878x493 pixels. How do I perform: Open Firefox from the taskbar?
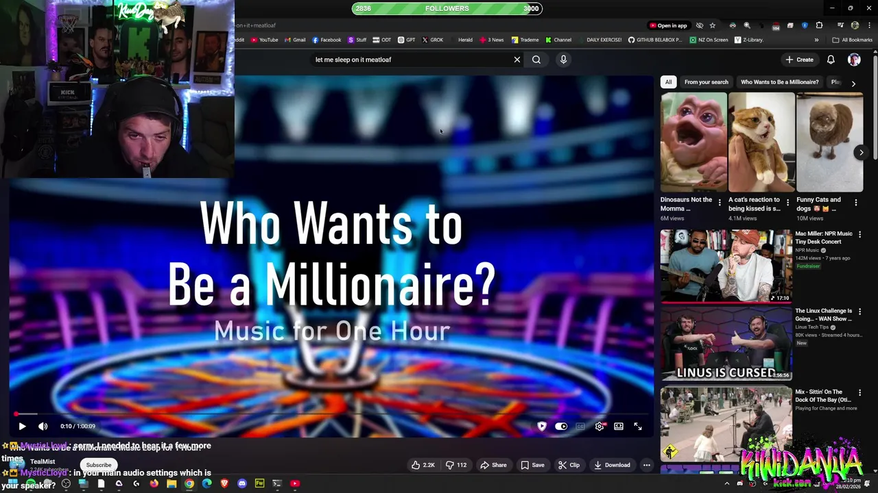coord(154,483)
